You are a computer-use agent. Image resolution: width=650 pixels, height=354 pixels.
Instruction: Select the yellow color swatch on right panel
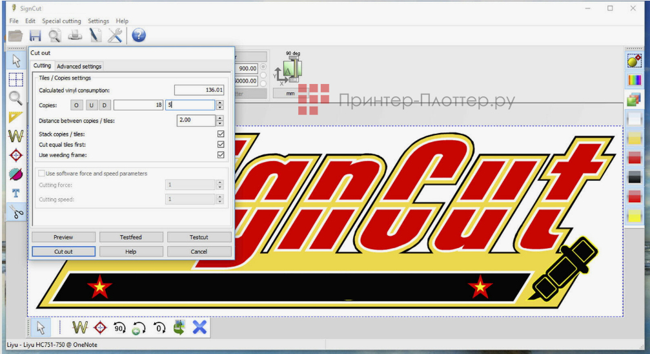634,216
